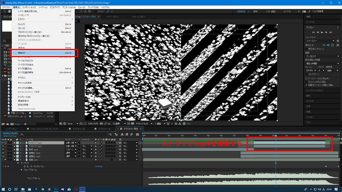Click the timeline search magnifier icon
This screenshot has height=192, width=342.
pos(22,134)
